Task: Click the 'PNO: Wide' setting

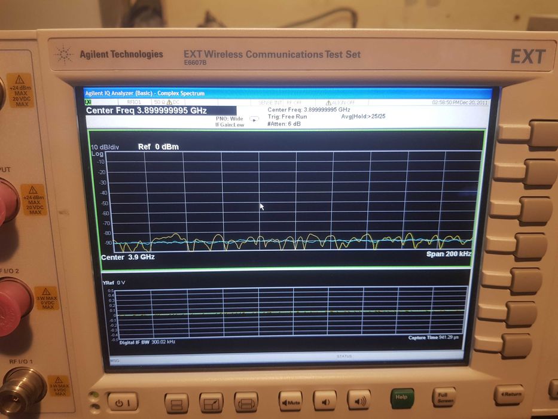Action: [x=229, y=119]
